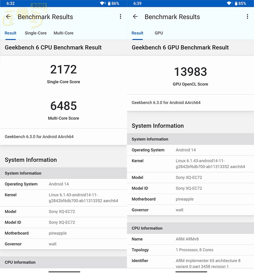Tap the Topology row with 8 Cores
Image resolution: width=254 pixels, height=275 pixels.
click(190, 250)
